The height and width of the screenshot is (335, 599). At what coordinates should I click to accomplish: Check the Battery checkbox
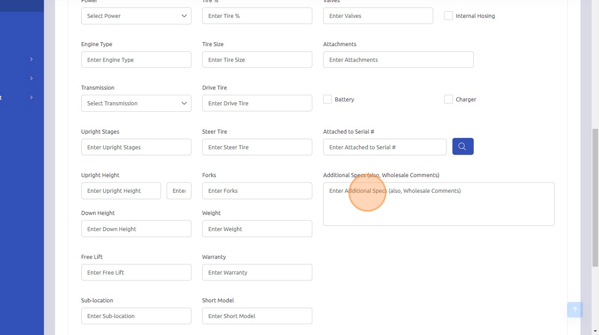327,100
